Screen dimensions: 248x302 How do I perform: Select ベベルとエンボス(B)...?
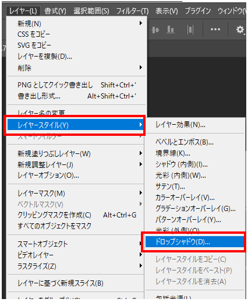[x=194, y=142]
